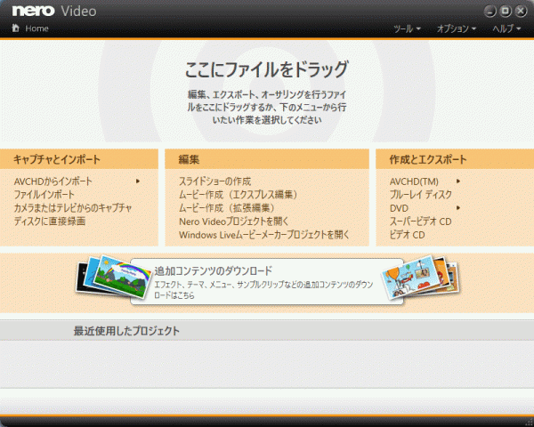Image resolution: width=534 pixels, height=427 pixels.
Task: Open the オプション menu
Action: coord(457,29)
